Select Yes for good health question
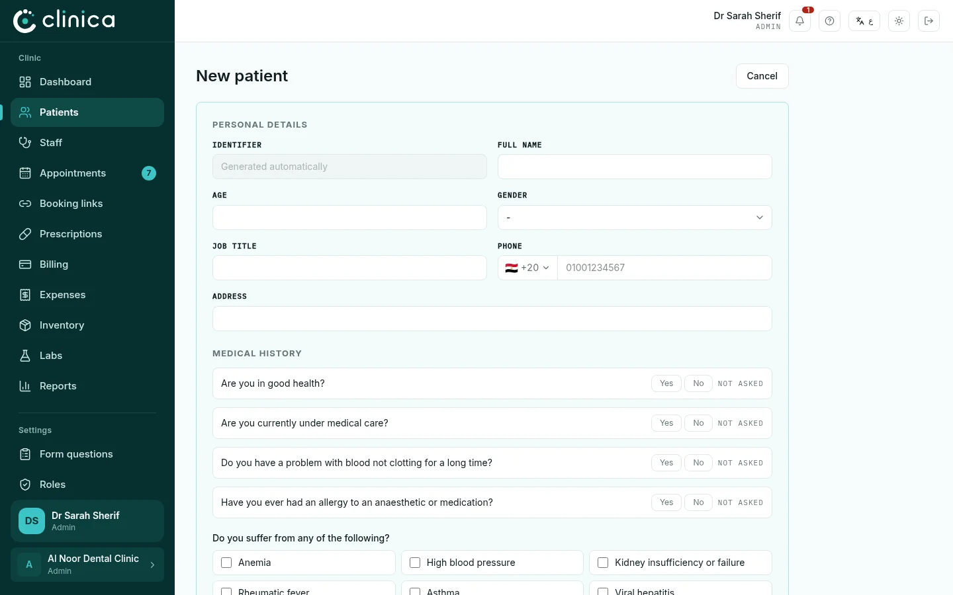 pos(666,383)
